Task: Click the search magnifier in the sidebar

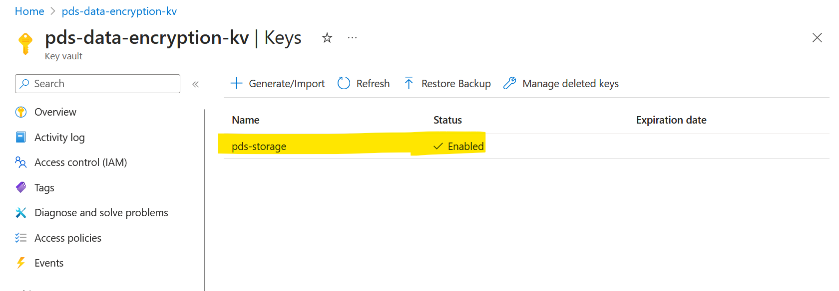Action: [x=25, y=83]
